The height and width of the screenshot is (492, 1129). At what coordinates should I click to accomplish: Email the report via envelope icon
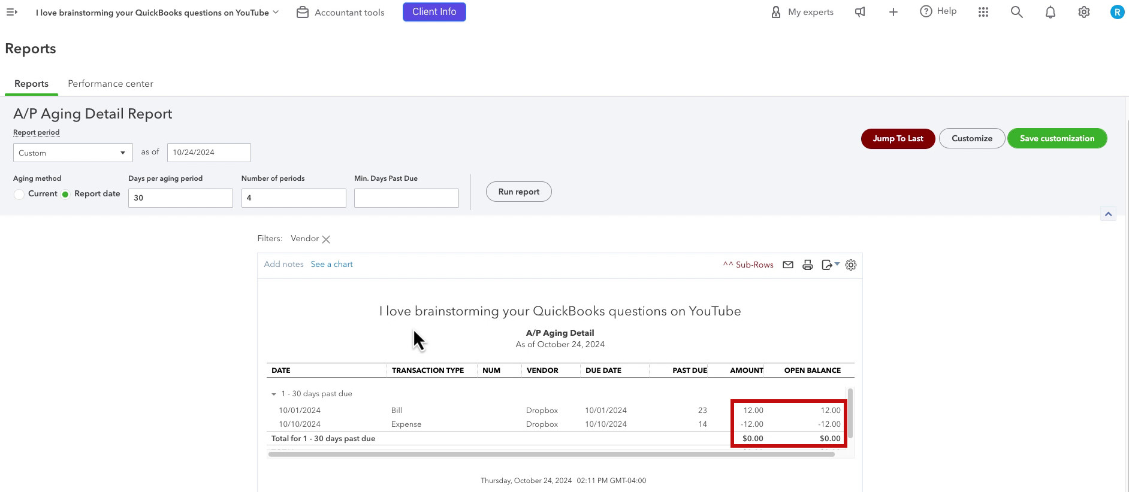788,265
